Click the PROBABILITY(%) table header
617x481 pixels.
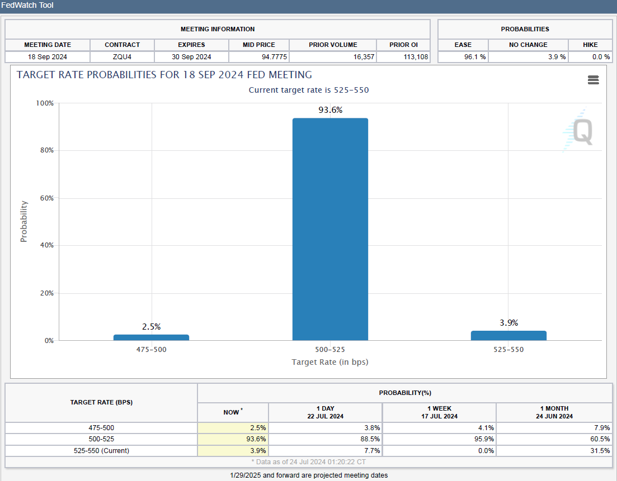click(x=405, y=393)
